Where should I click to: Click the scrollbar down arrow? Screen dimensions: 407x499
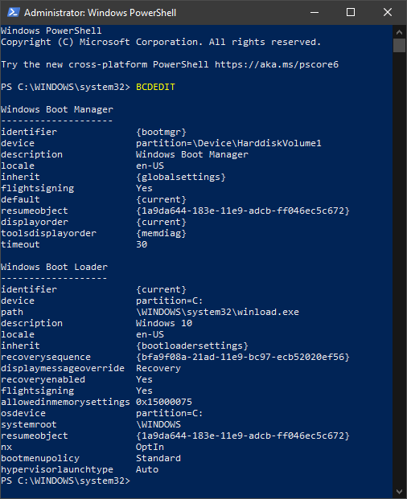399,492
